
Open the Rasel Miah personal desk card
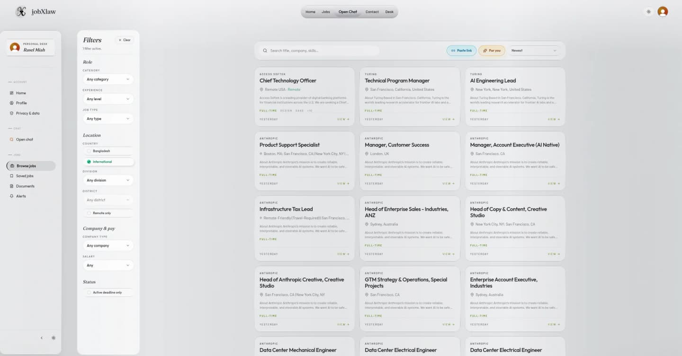click(x=31, y=47)
